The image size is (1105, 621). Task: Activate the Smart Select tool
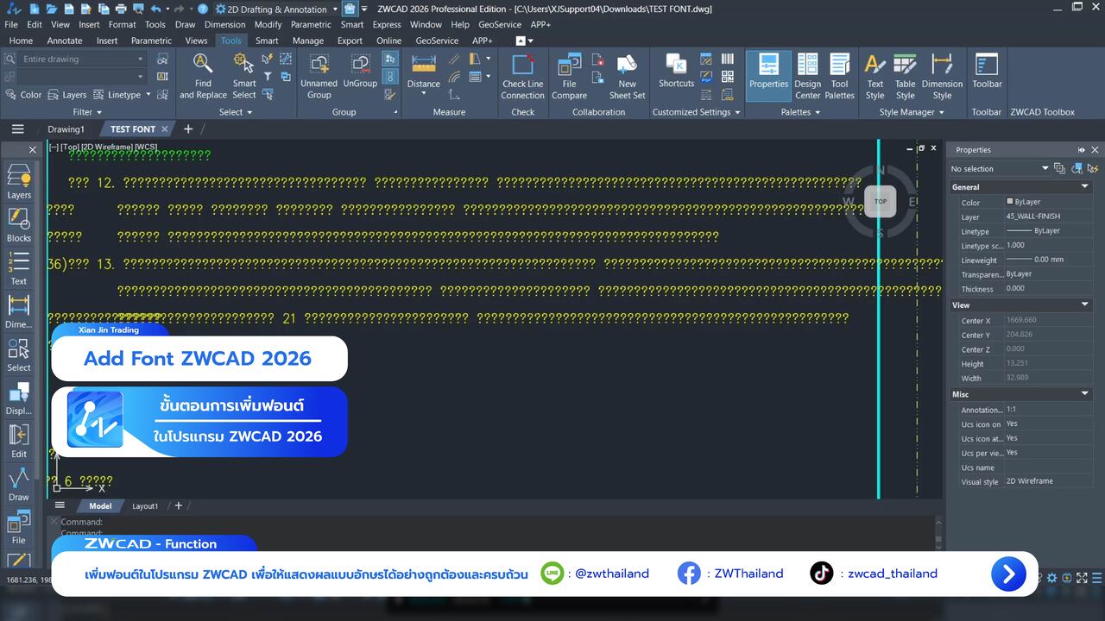(x=244, y=75)
